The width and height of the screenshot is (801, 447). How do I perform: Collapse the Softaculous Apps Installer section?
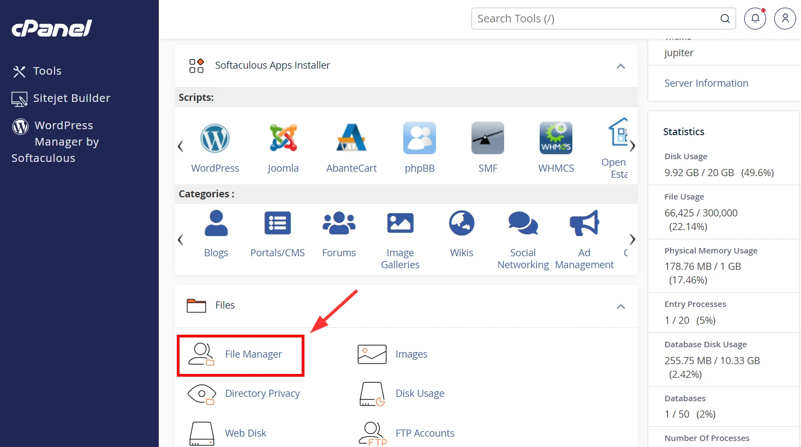point(620,66)
